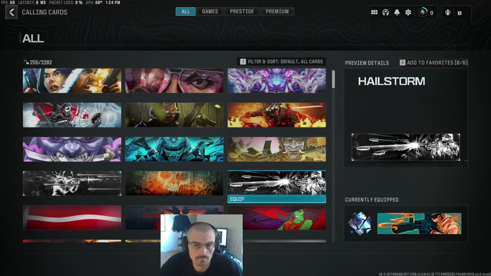This screenshot has width=491, height=276.
Task: Switch to the ALL tab
Action: tap(186, 11)
